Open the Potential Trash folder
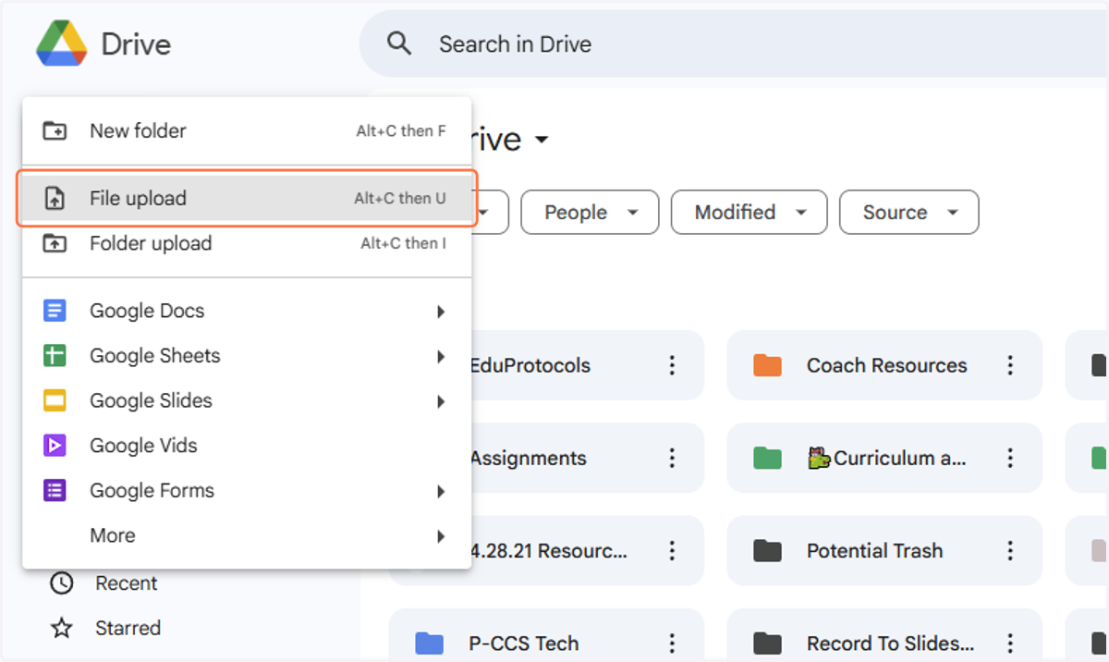This screenshot has width=1109, height=662. (x=884, y=551)
